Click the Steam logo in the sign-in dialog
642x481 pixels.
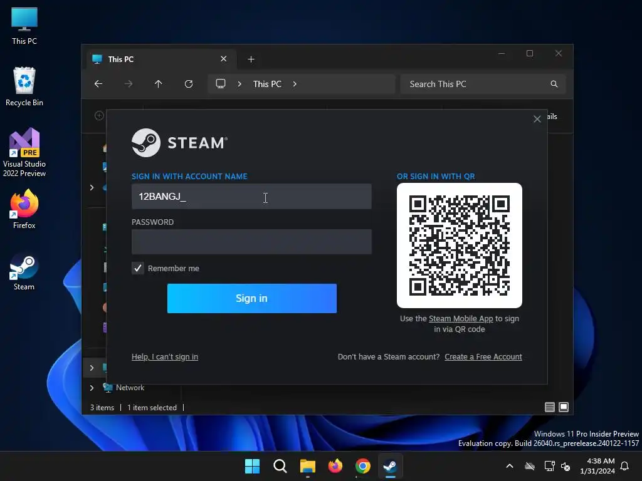coord(179,143)
